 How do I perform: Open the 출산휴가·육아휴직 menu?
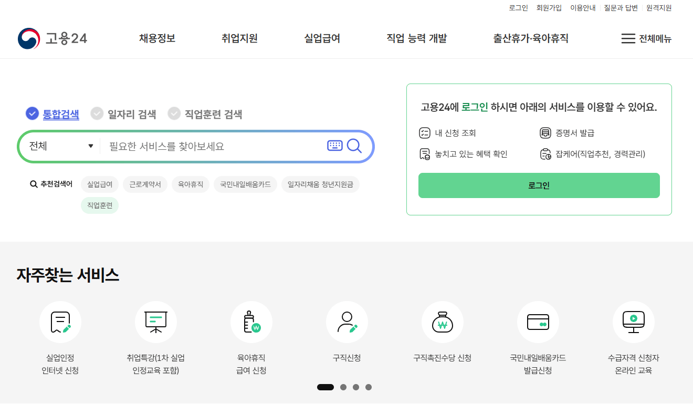click(x=530, y=38)
